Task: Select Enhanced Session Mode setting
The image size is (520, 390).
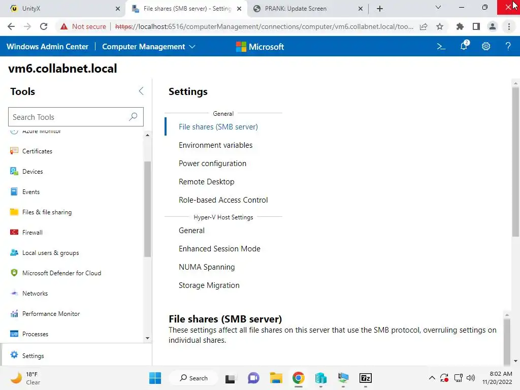Action: tap(219, 248)
